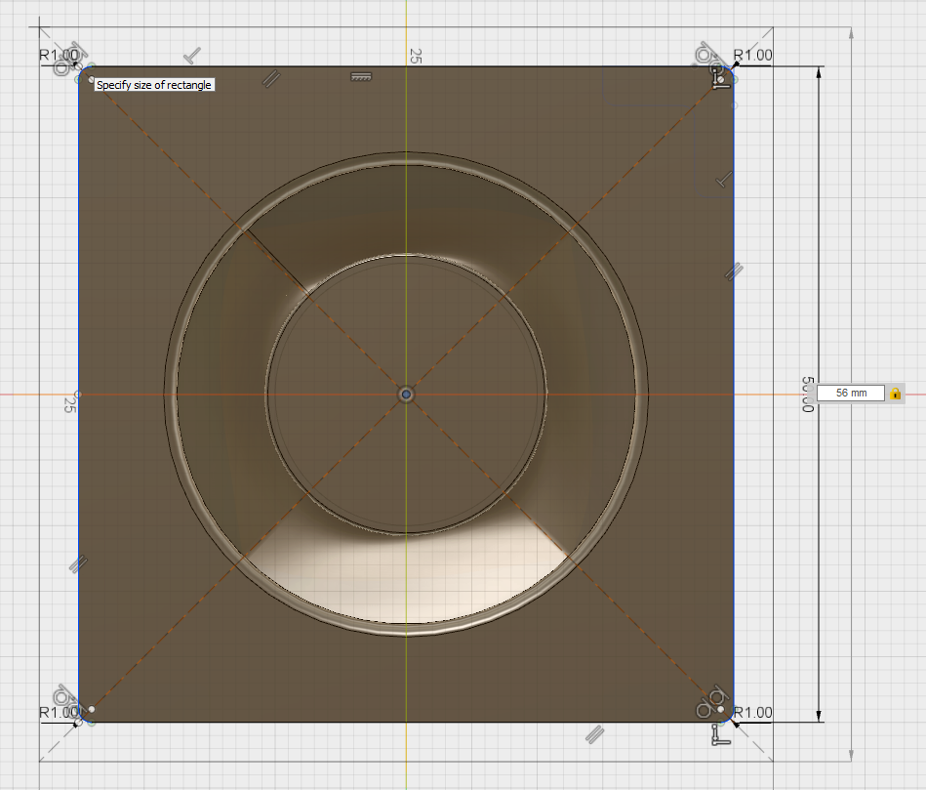The image size is (926, 790).
Task: Select the parallel constraint icon under the tooltip
Action: (x=271, y=78)
